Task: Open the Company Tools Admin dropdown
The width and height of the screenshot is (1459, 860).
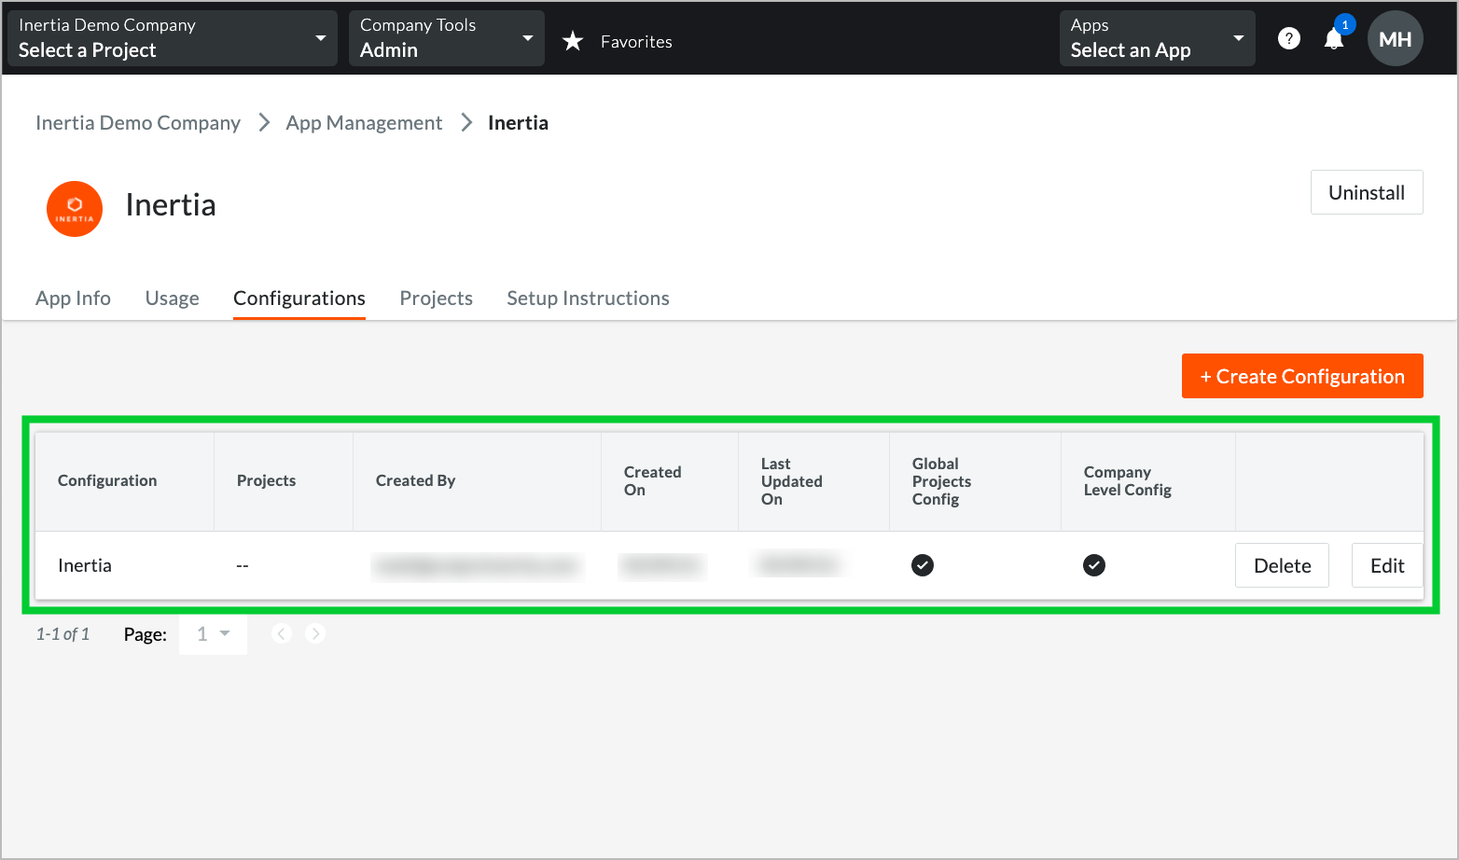Action: click(447, 38)
